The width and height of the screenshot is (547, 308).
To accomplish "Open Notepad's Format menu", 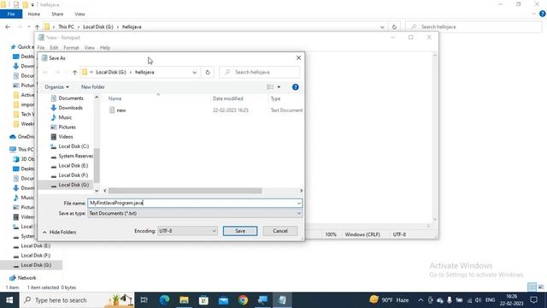I will (x=71, y=48).
